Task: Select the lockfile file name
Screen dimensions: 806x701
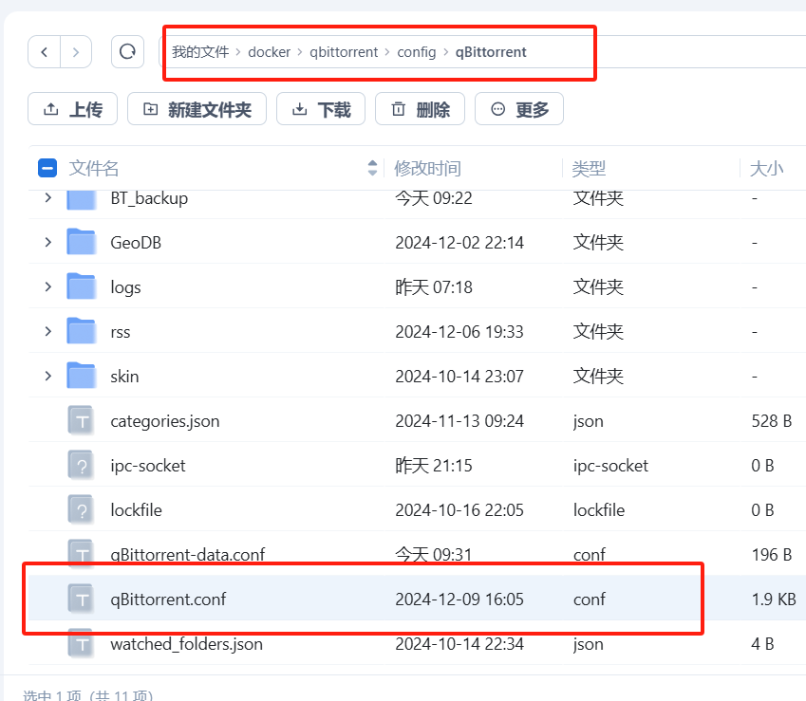Action: [136, 510]
